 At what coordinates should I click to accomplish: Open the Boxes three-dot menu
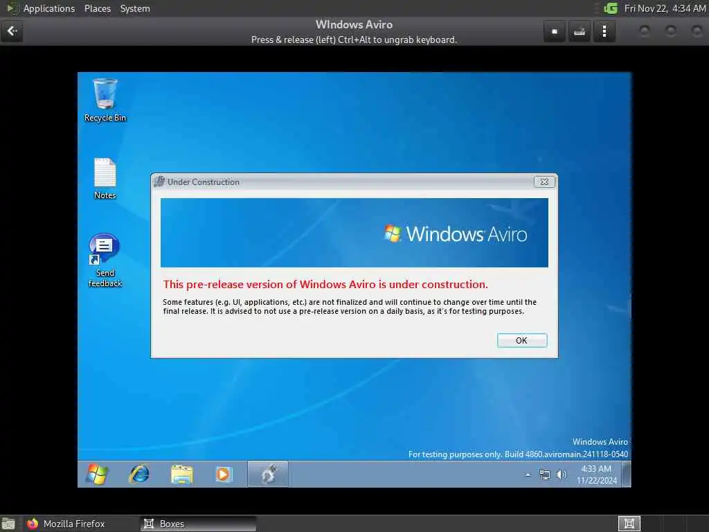coord(604,31)
